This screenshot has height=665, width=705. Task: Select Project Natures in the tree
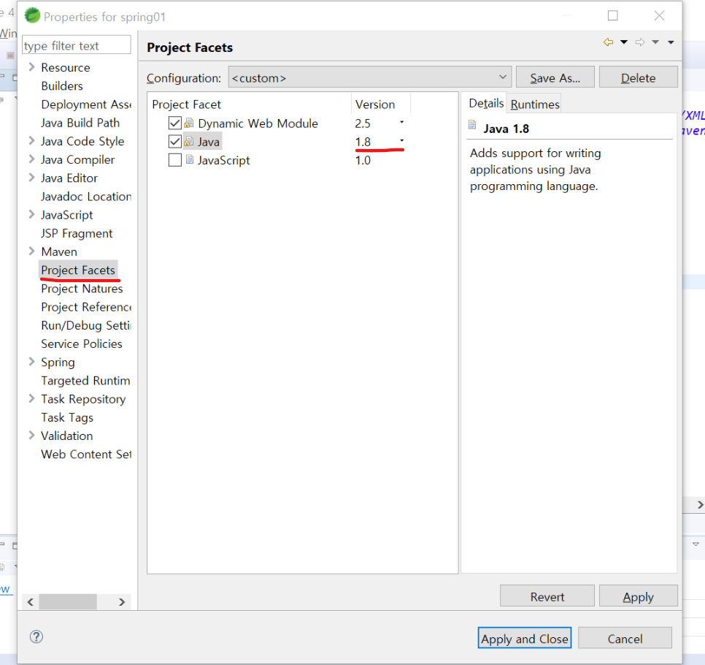point(82,289)
